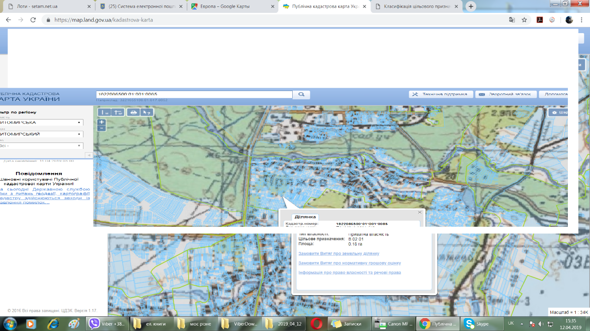590x331 pixels.
Task: Open the Chrome profile avatar
Action: (x=569, y=20)
